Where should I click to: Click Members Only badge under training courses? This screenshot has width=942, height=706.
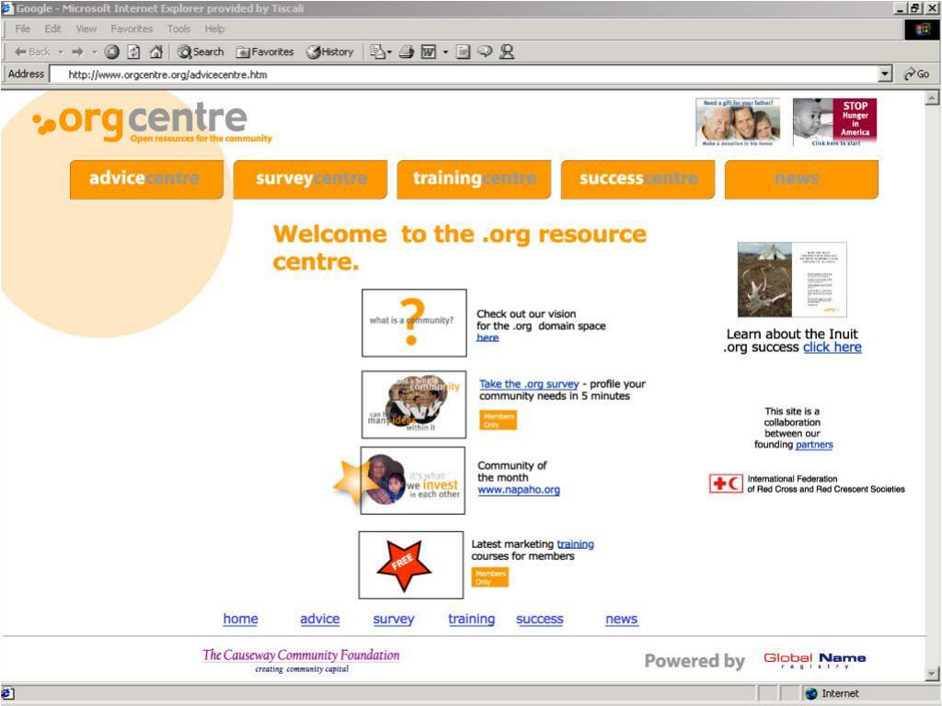tap(489, 577)
